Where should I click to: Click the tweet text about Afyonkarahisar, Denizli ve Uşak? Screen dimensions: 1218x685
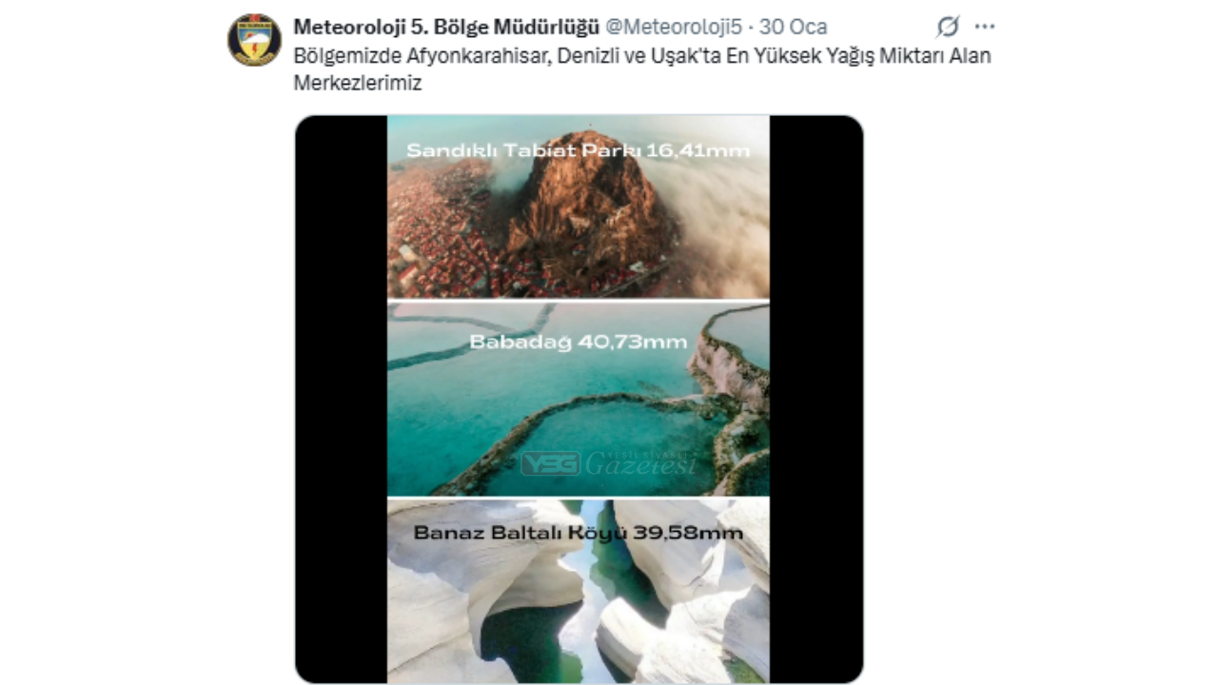[642, 68]
